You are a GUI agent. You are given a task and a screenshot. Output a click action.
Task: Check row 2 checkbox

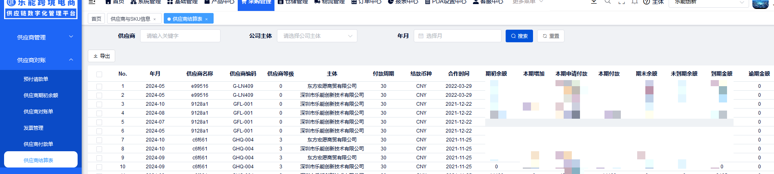click(x=99, y=96)
